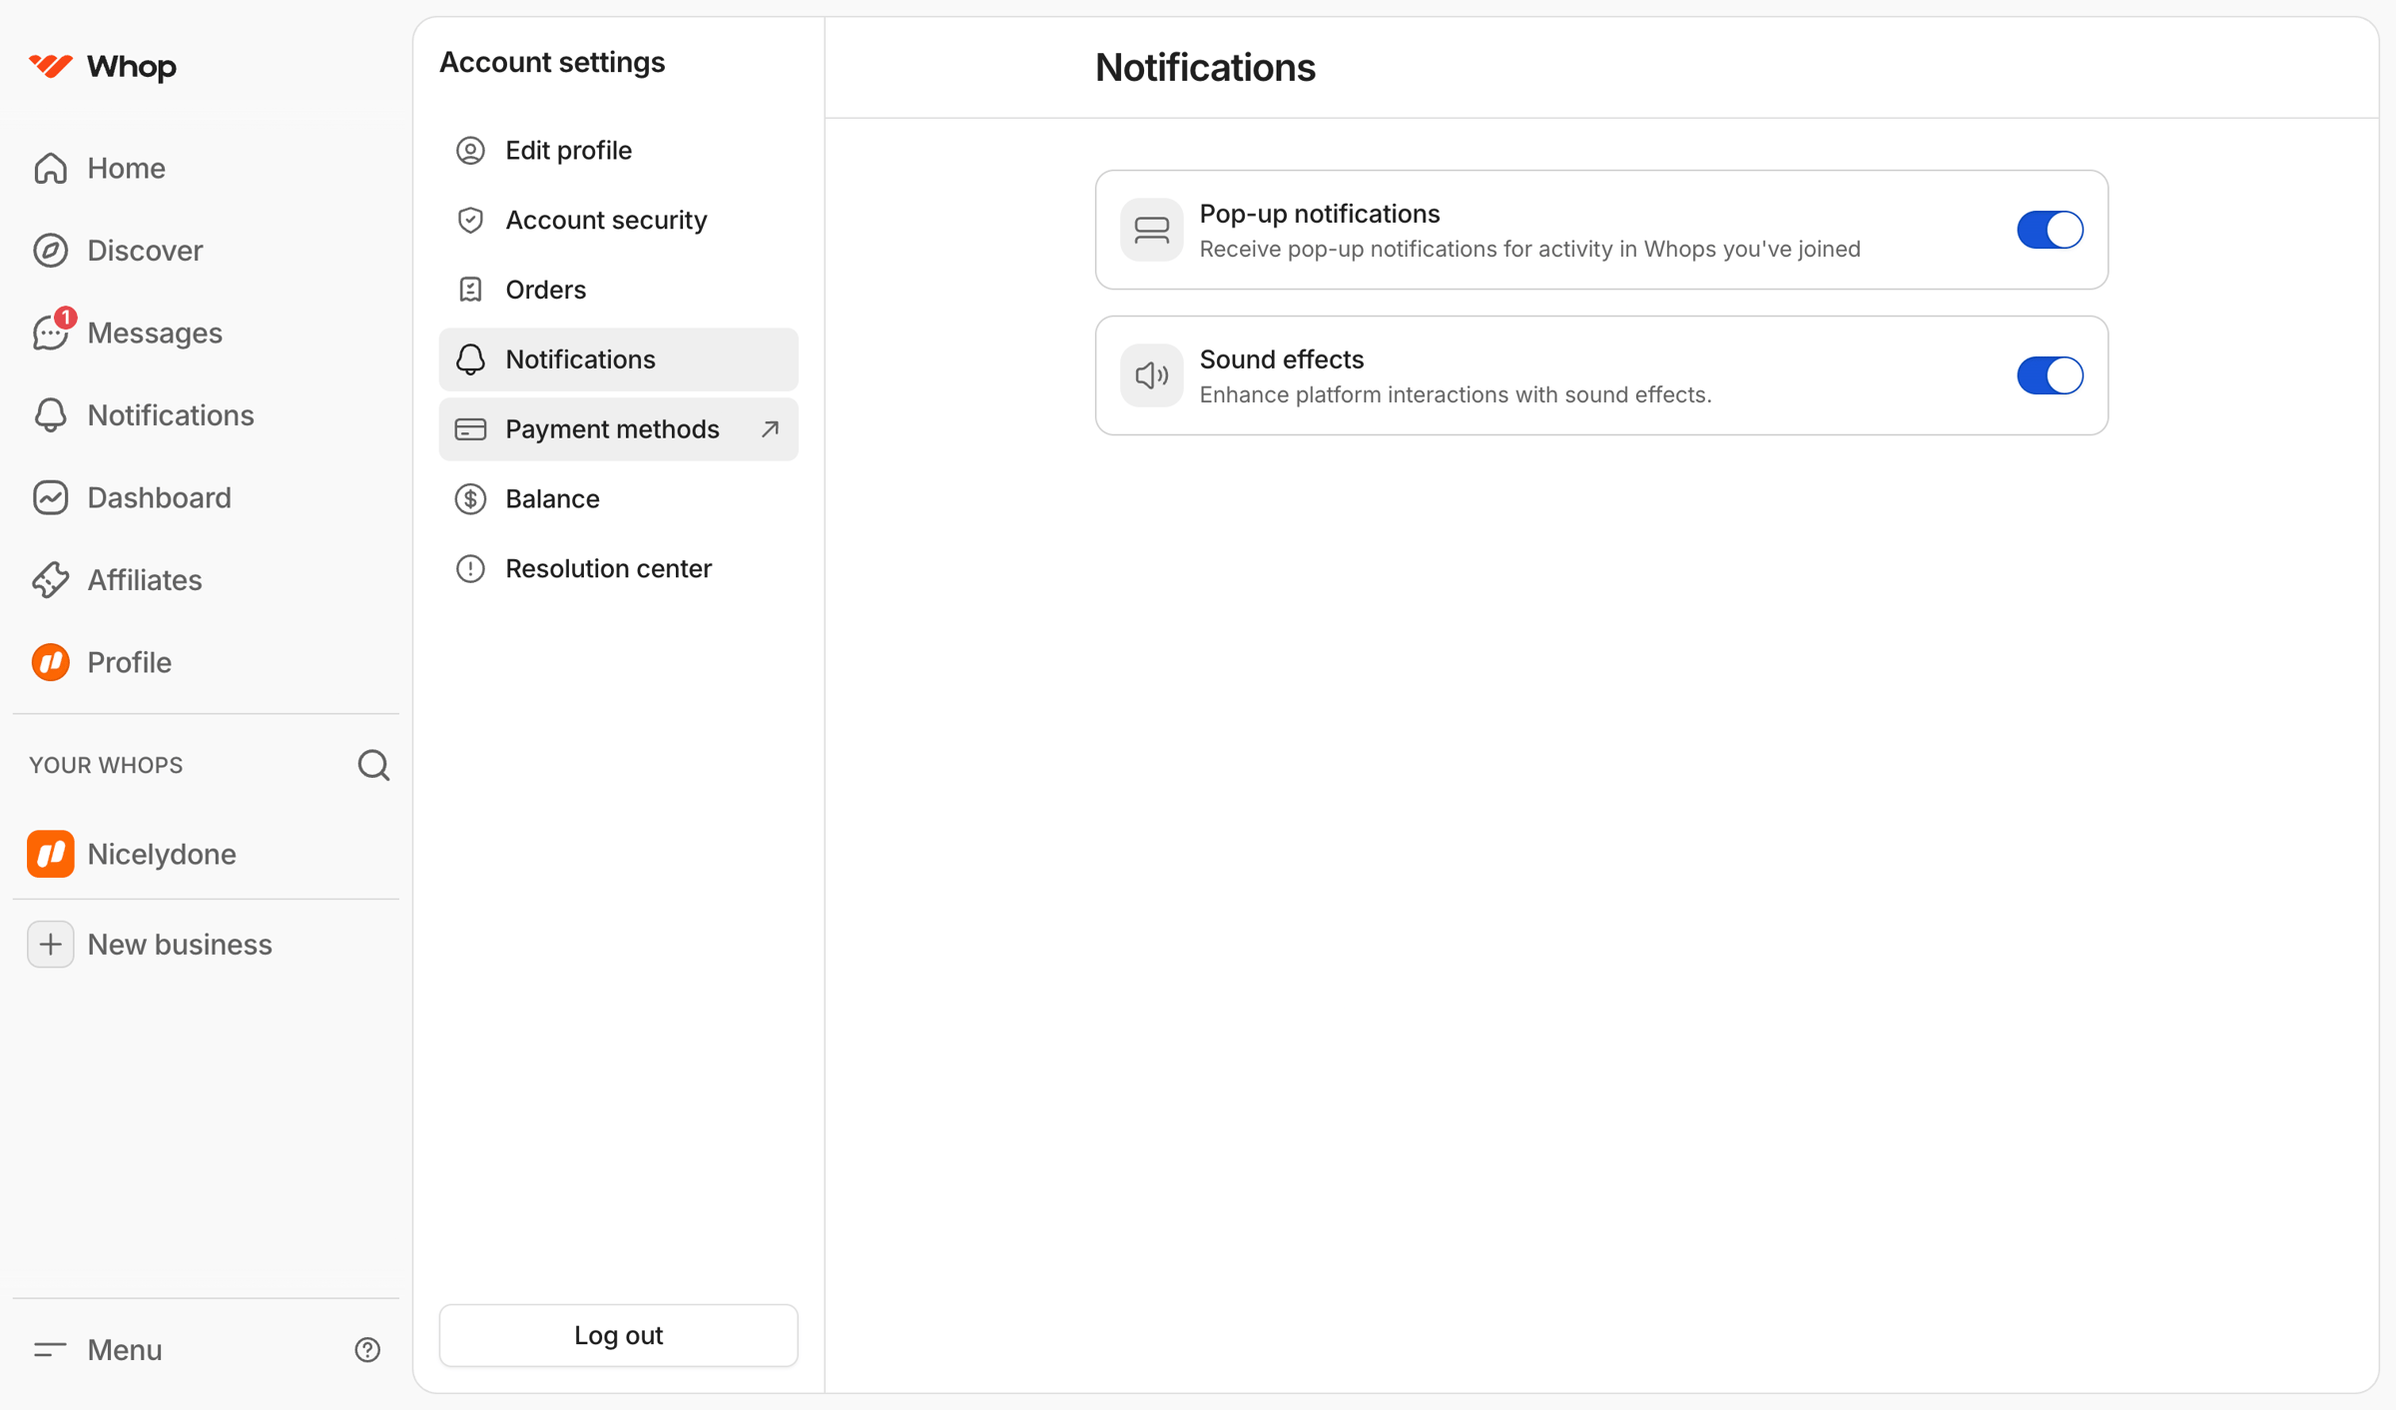Open Affiliates ticket icon
Screen dimensions: 2396x1410
point(50,580)
